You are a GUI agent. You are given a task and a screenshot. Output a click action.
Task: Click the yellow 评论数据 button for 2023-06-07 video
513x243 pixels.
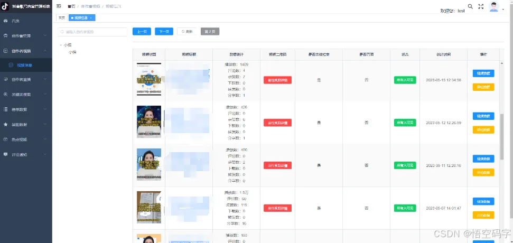click(483, 215)
